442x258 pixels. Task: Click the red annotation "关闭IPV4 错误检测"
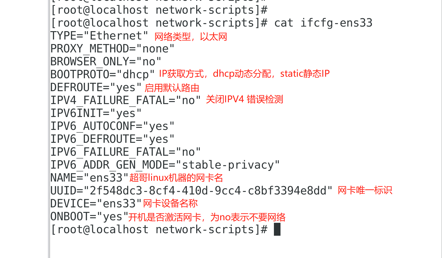click(244, 100)
